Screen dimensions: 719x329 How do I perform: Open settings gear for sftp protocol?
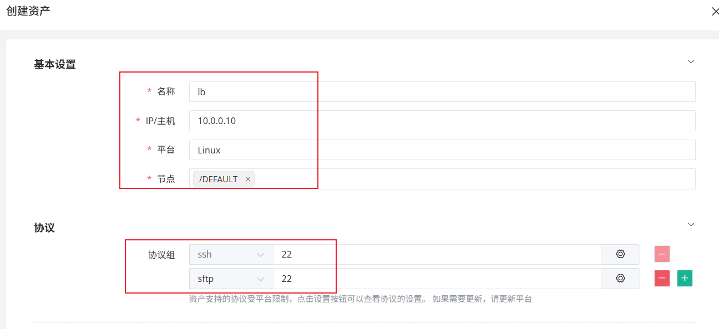click(x=620, y=279)
